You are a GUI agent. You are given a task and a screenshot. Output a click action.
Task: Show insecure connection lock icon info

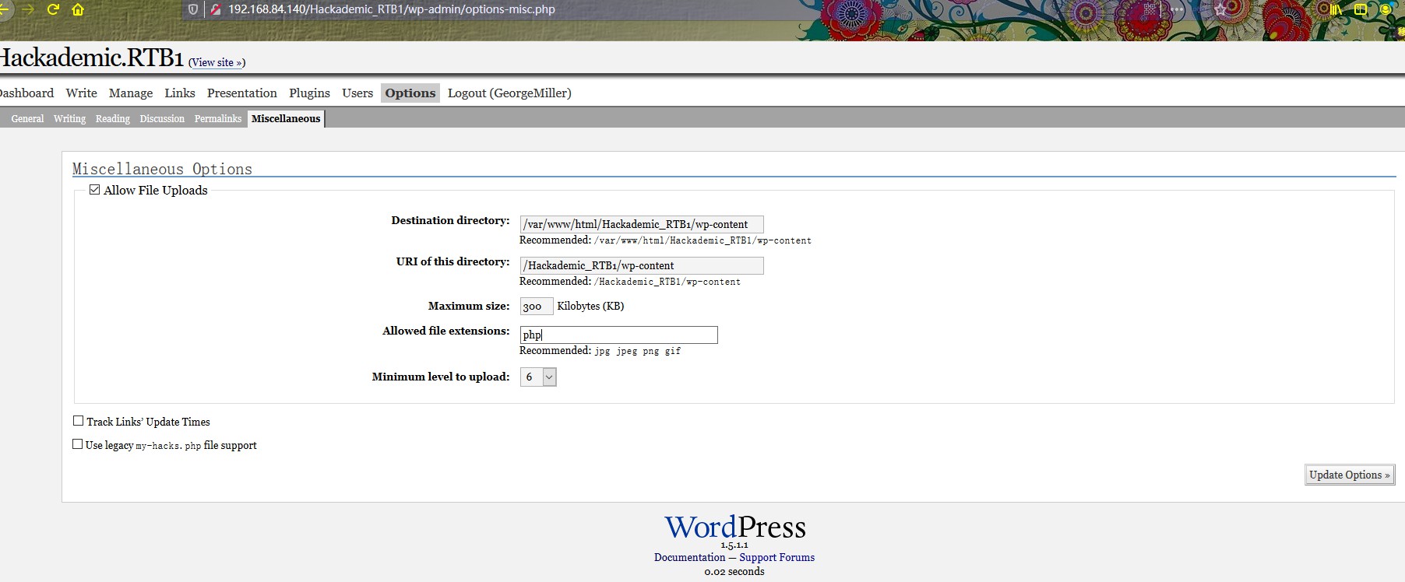tap(216, 9)
